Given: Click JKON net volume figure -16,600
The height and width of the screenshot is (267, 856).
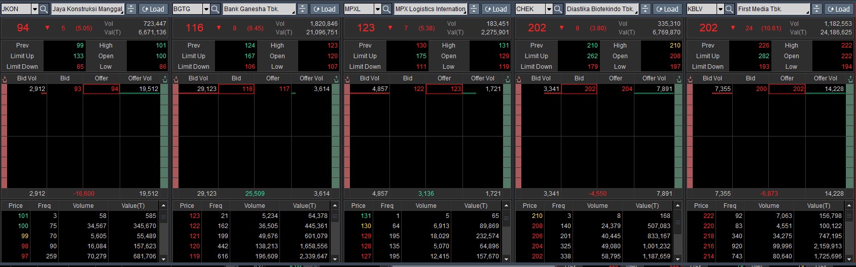Looking at the screenshot, I should [x=84, y=194].
